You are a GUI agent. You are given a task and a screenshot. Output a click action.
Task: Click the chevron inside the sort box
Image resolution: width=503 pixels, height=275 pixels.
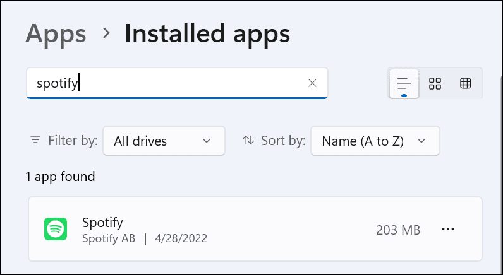pyautogui.click(x=421, y=141)
